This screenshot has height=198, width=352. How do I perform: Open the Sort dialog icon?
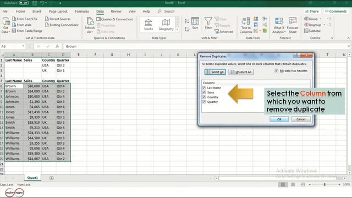(x=195, y=21)
